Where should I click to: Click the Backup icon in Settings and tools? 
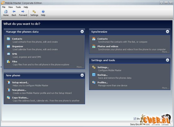[x=94, y=75]
